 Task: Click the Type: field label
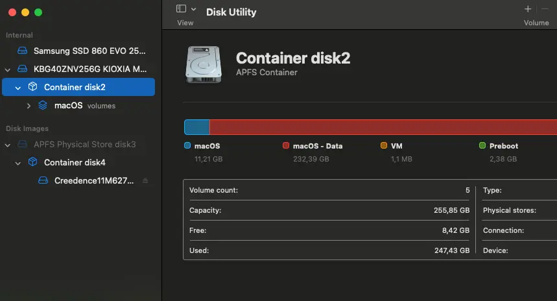click(x=492, y=190)
